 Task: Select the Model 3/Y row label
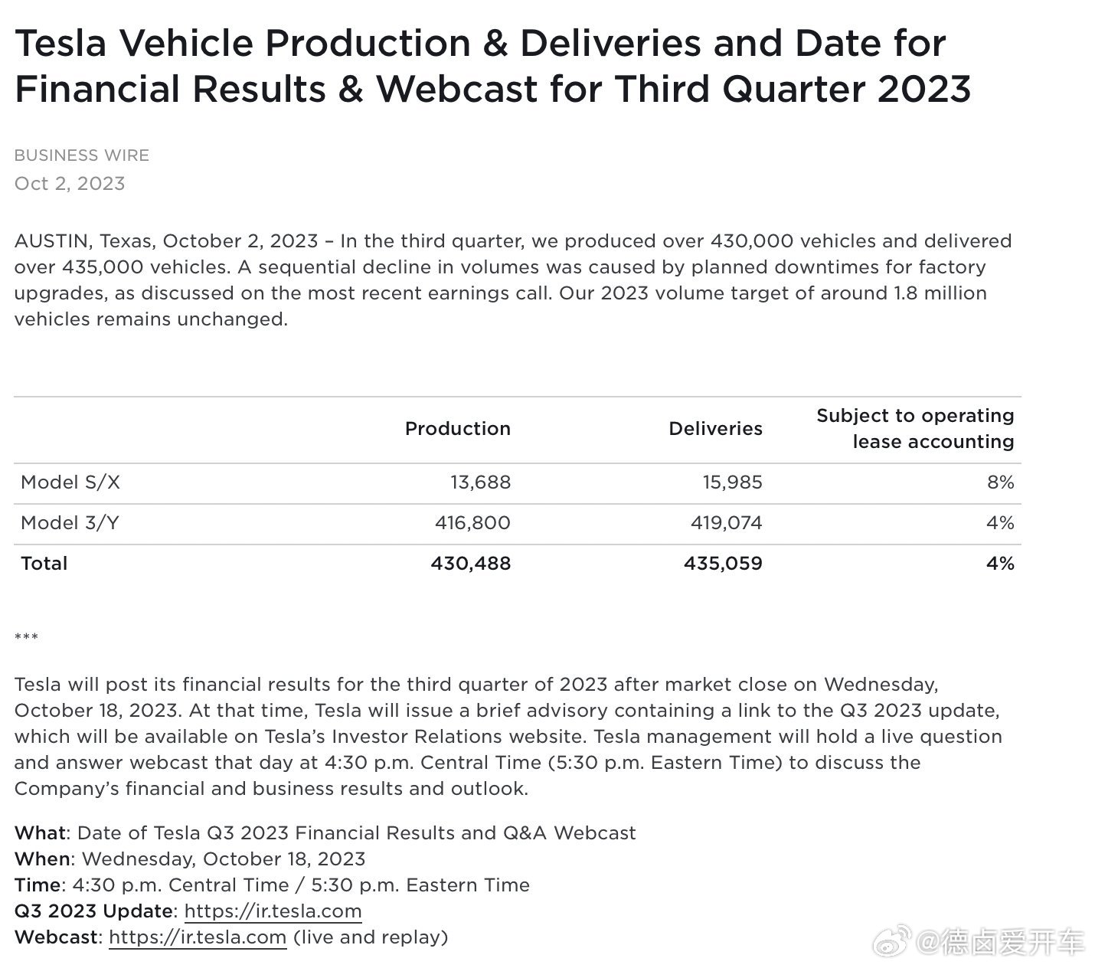coord(70,523)
